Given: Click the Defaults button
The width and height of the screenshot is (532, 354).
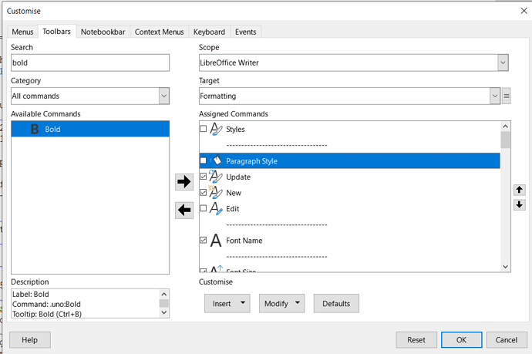Looking at the screenshot, I should [x=336, y=303].
